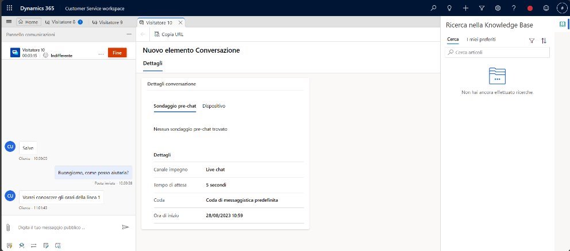570x251 pixels.
Task: Click the Nuovo elemento Conversazione heading
Action: point(191,50)
